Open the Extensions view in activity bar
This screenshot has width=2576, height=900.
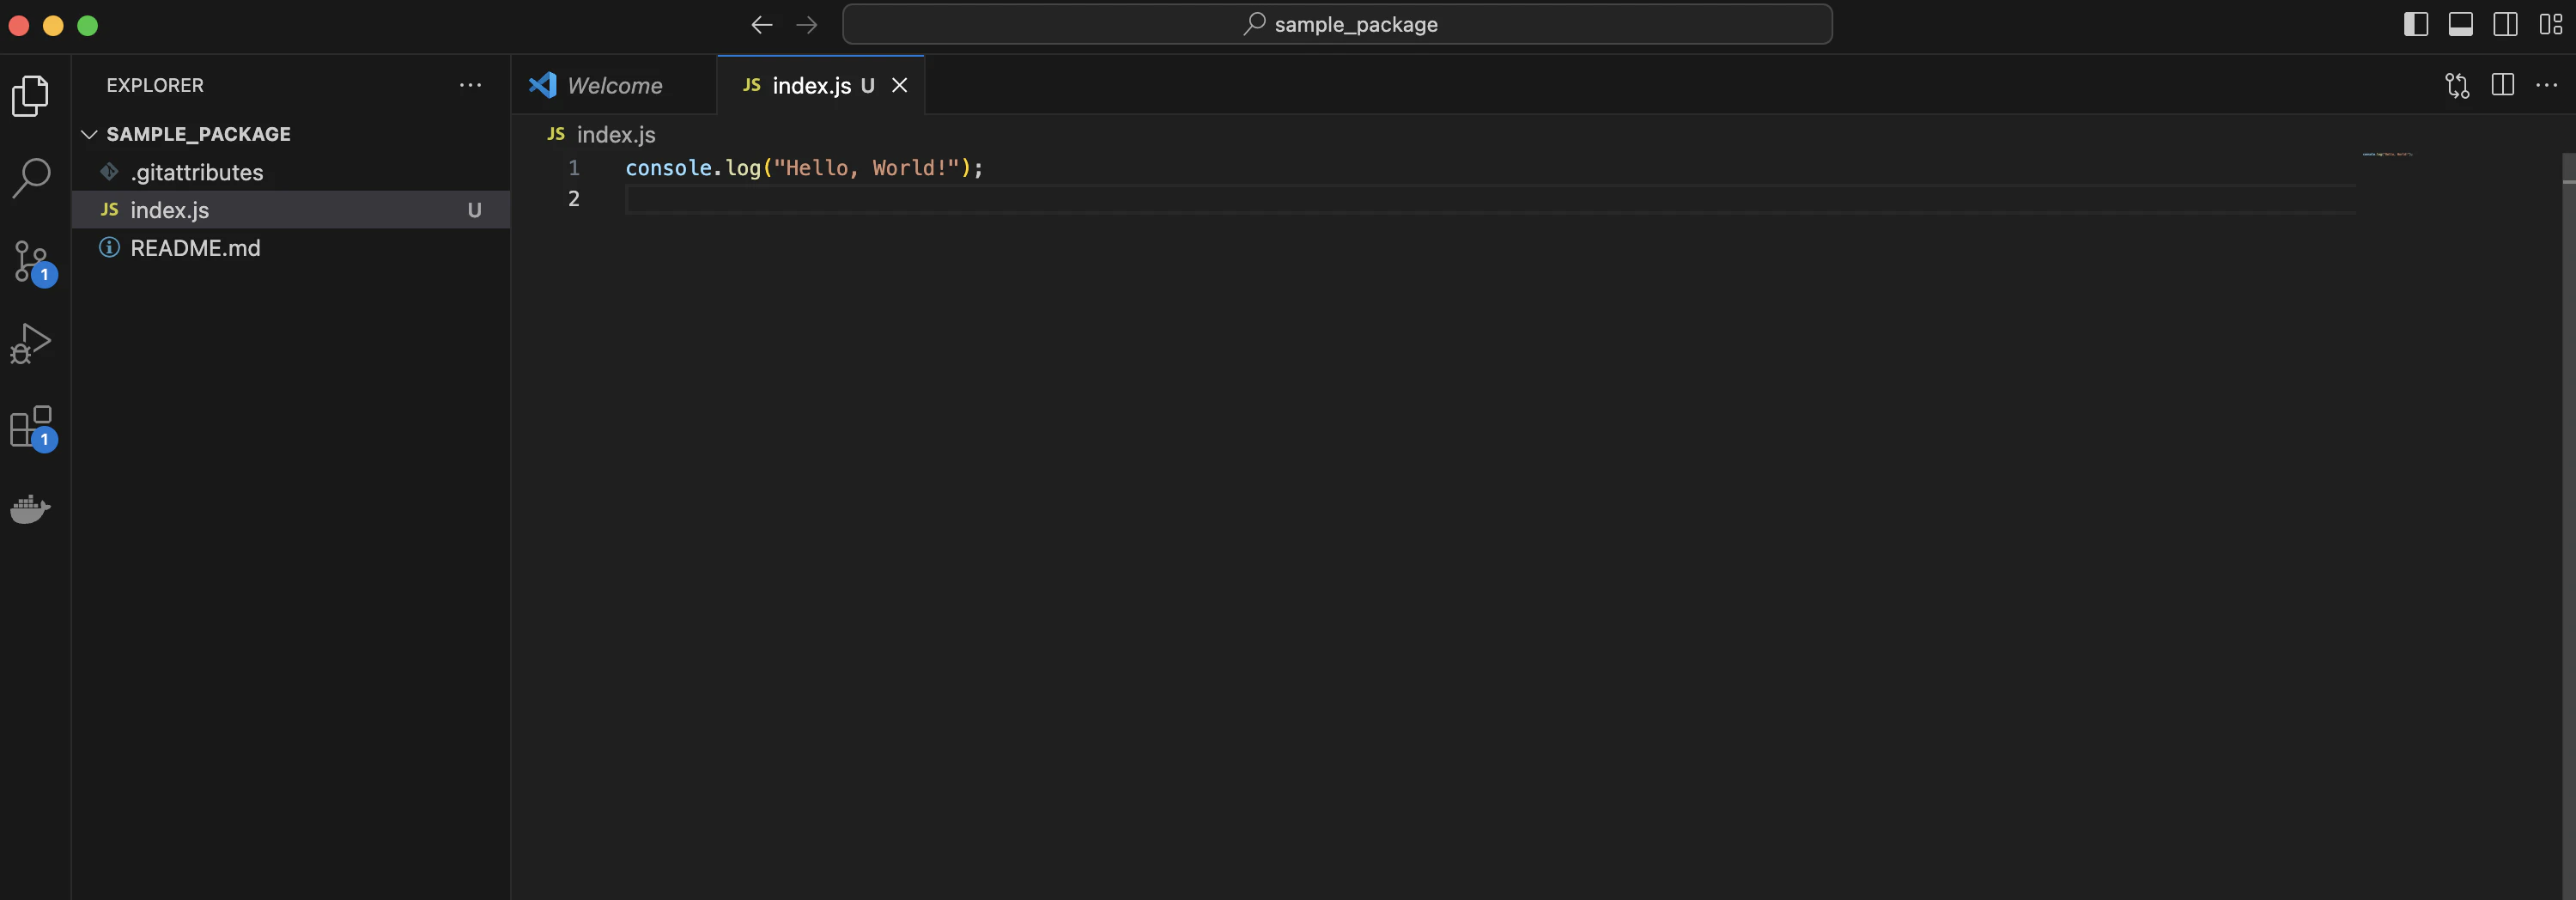pos(33,428)
